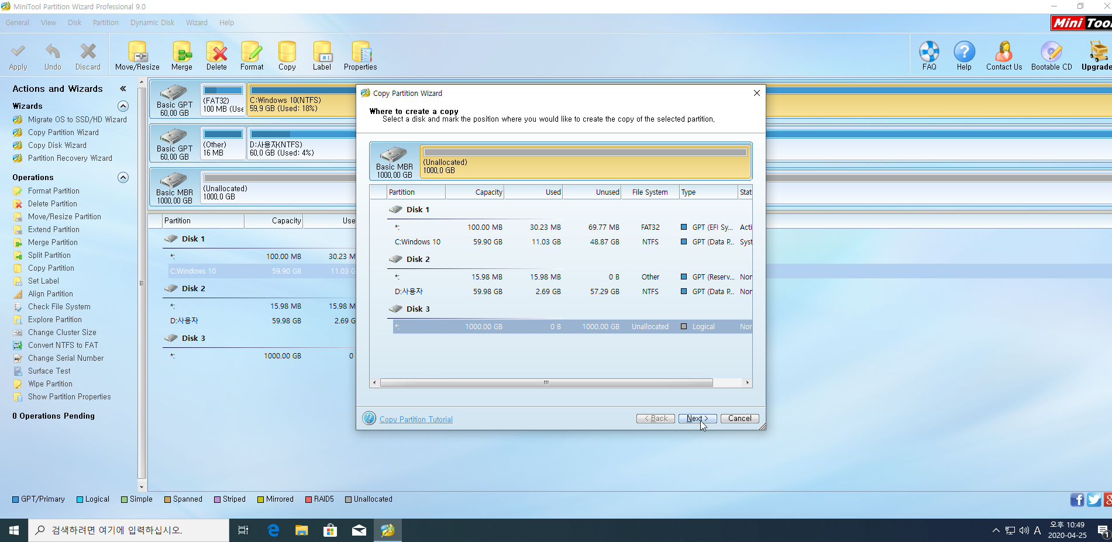Screen dimensions: 1112x542
Task: Click Next in Copy Partition Wizard
Action: click(x=697, y=419)
